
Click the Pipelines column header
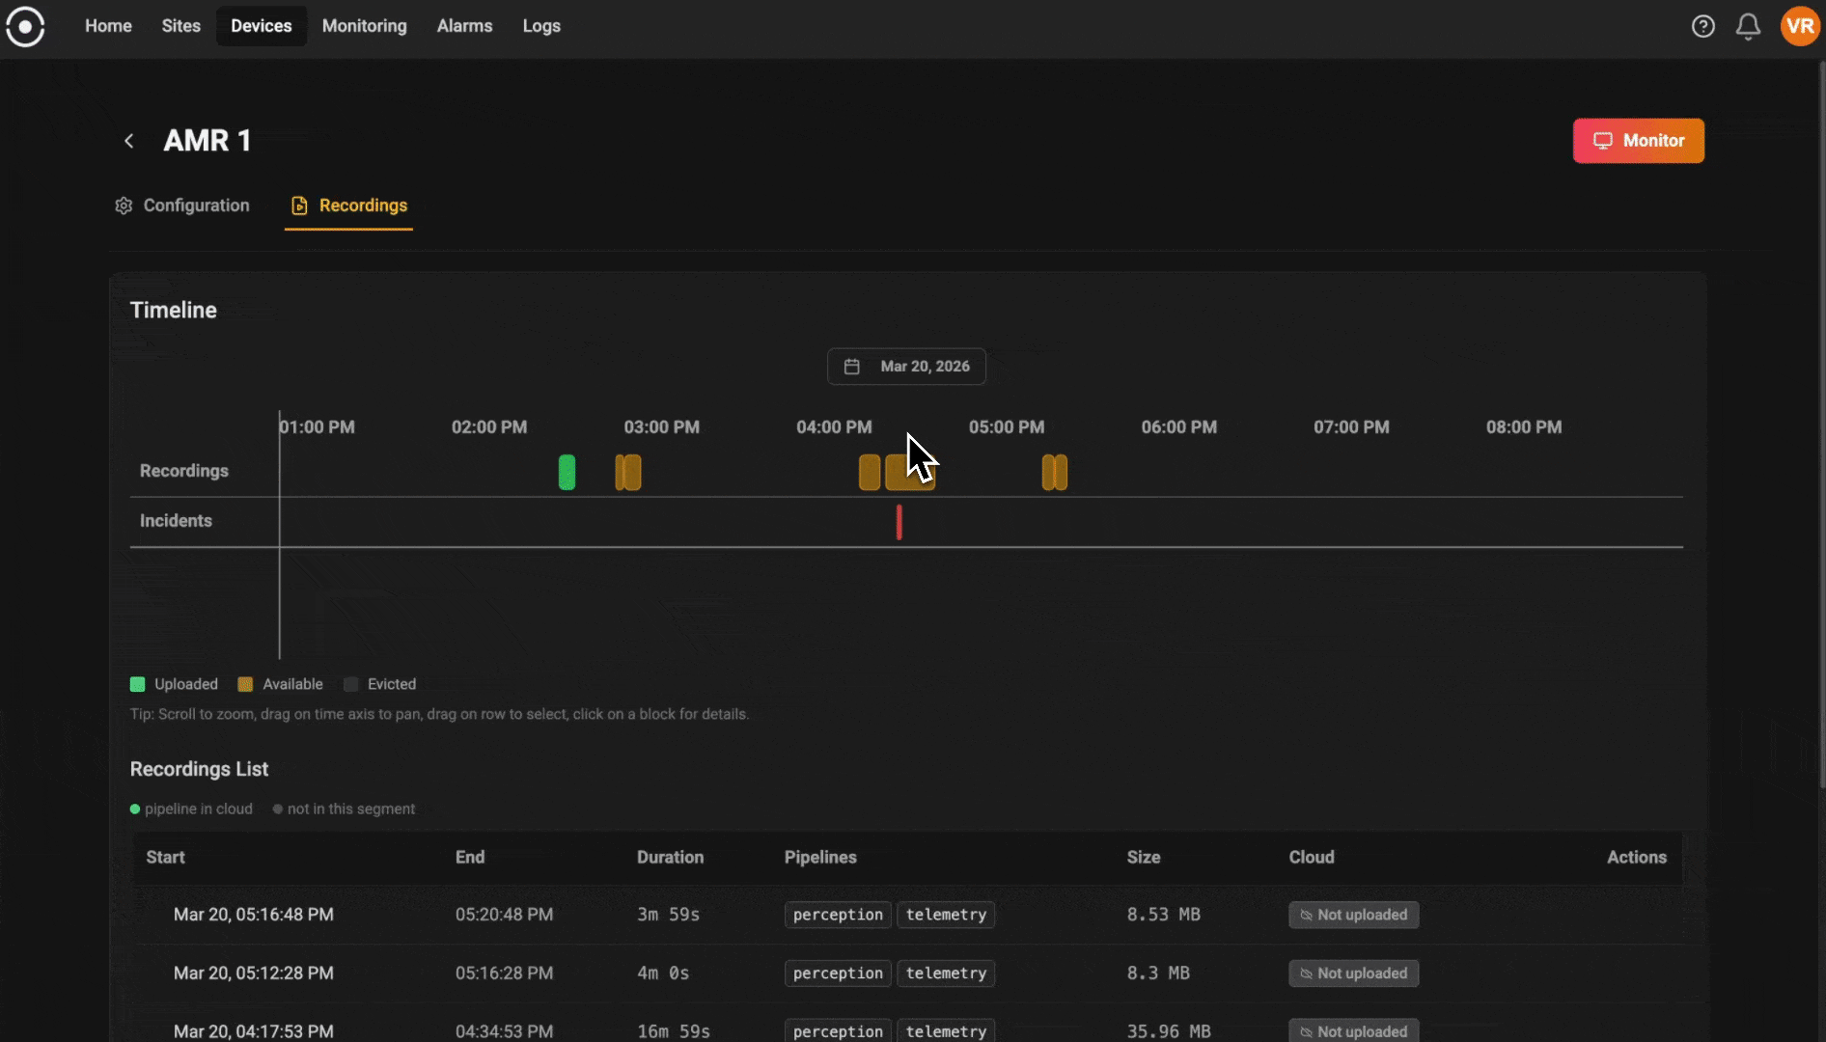coord(820,858)
